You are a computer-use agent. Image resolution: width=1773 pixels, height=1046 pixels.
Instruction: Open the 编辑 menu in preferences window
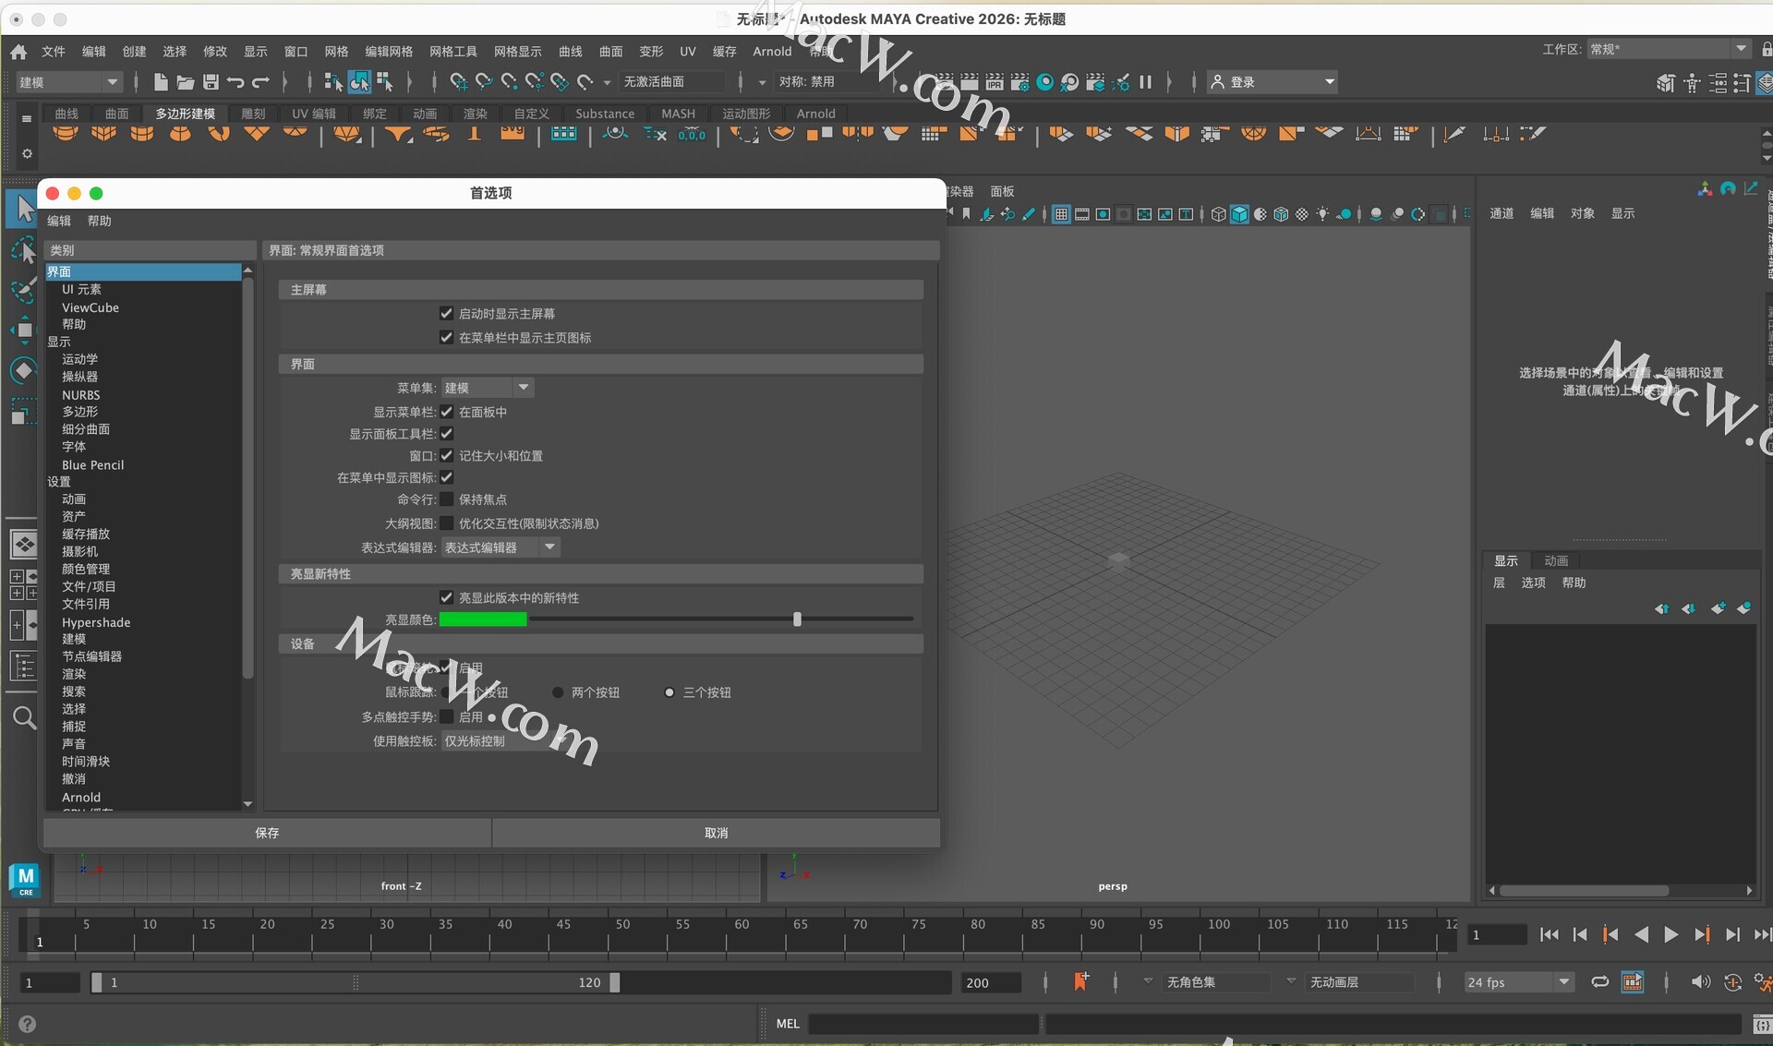(x=59, y=221)
